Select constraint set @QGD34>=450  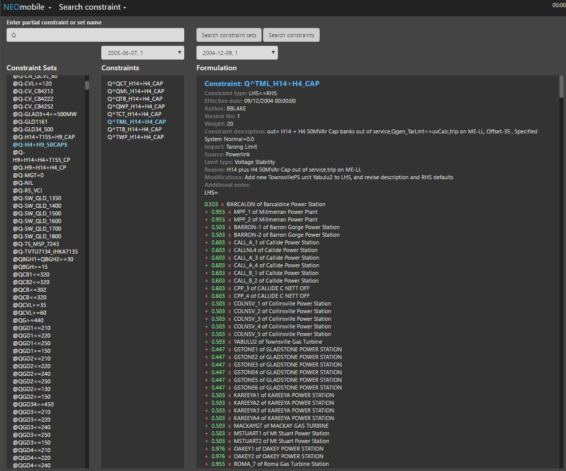(33, 404)
